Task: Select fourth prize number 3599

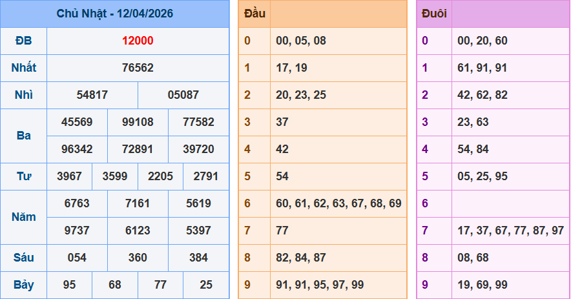Action: pos(115,176)
